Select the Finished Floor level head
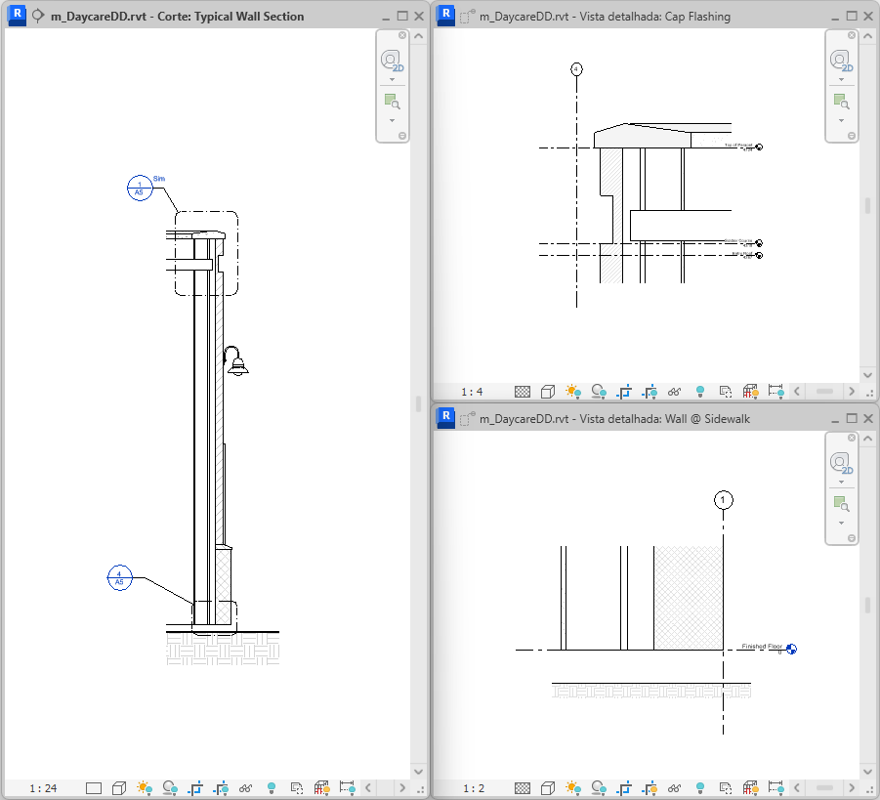Image resolution: width=880 pixels, height=800 pixels. point(791,649)
